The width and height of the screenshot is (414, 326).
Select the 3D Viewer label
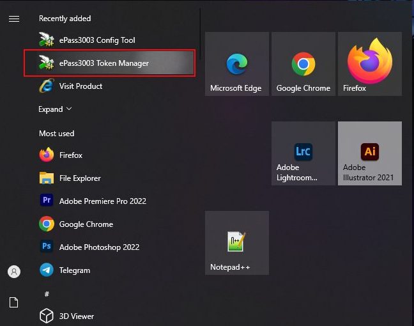point(77,316)
